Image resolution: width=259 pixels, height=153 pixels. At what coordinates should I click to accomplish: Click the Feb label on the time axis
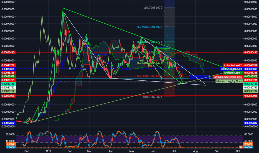pos(70,151)
